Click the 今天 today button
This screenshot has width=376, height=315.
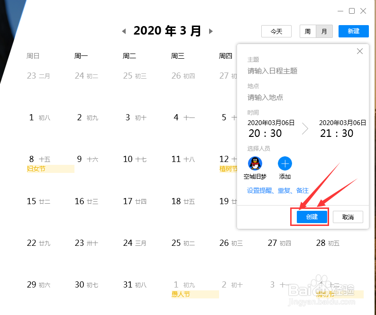276,31
